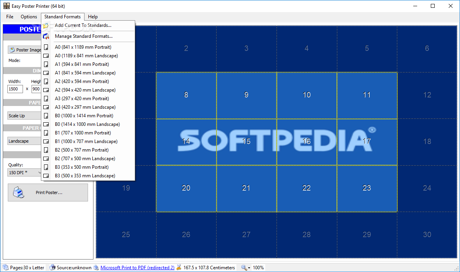Screen dimensions: 460x272
Task: Click the Width input field showing 1500
Action: (15, 89)
